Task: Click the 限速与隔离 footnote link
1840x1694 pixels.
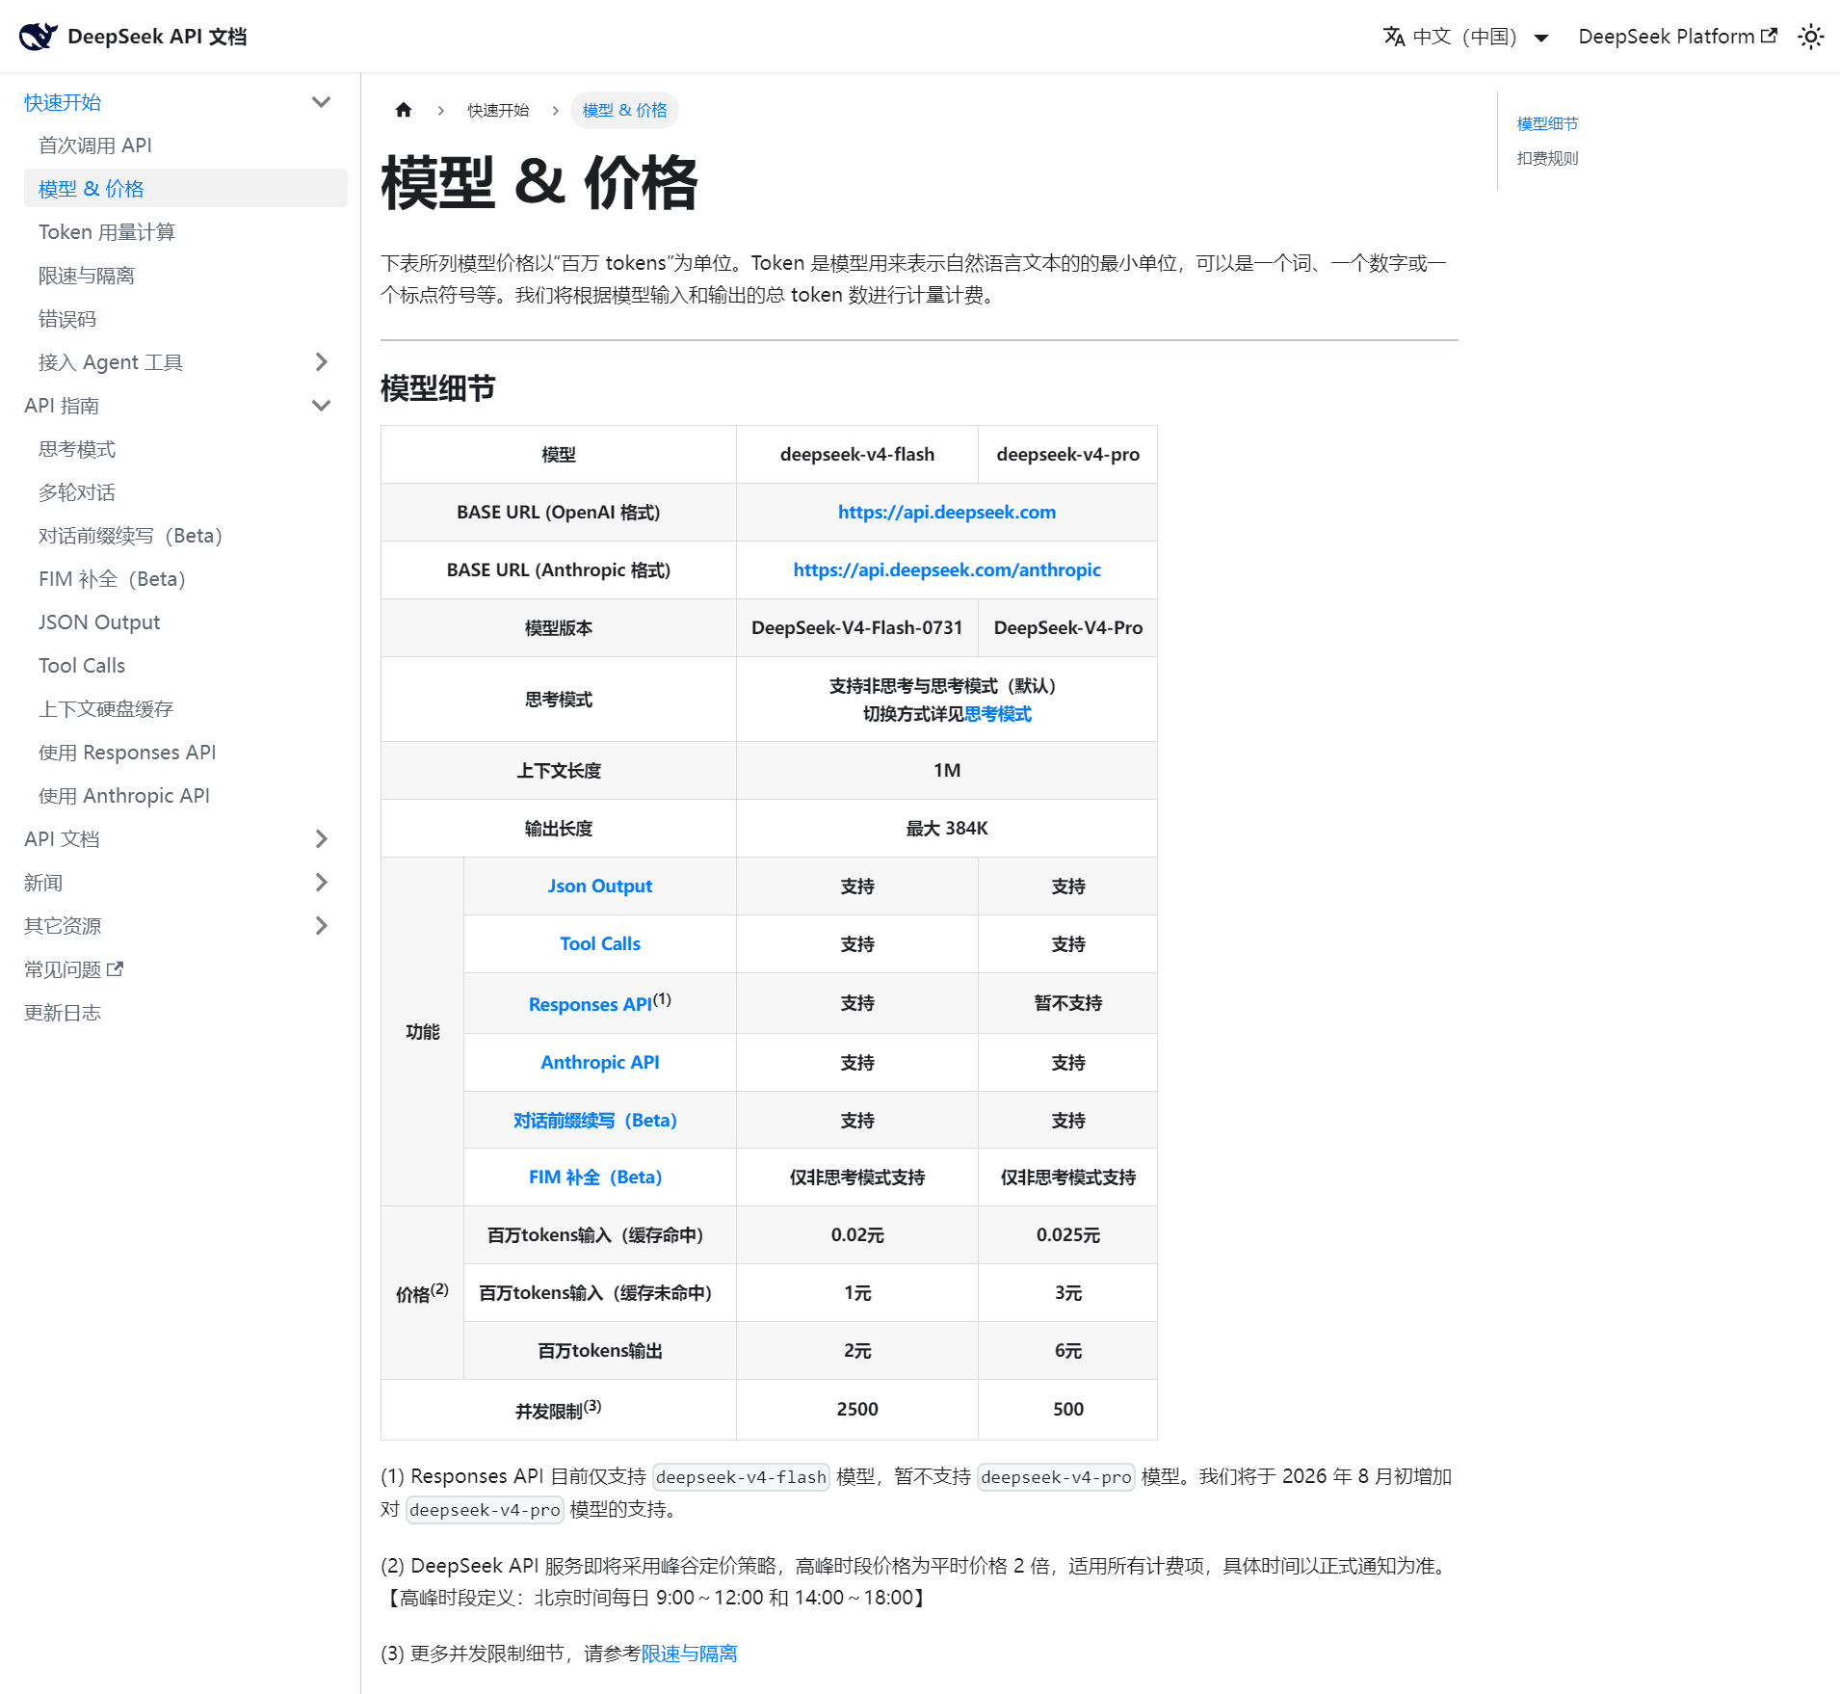Action: click(x=690, y=1654)
